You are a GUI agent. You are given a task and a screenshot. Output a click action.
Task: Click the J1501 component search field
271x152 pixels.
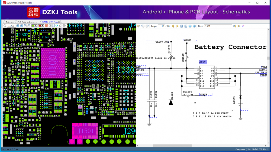[11, 26]
